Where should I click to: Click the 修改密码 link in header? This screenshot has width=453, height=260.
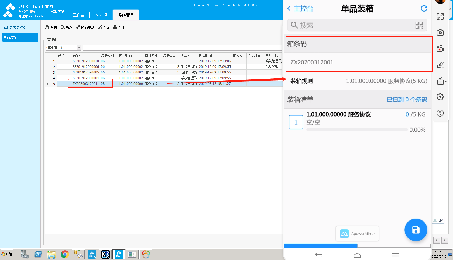pos(58,12)
